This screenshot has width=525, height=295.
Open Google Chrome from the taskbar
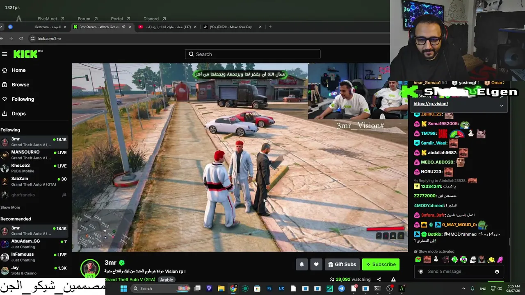tap(233, 288)
